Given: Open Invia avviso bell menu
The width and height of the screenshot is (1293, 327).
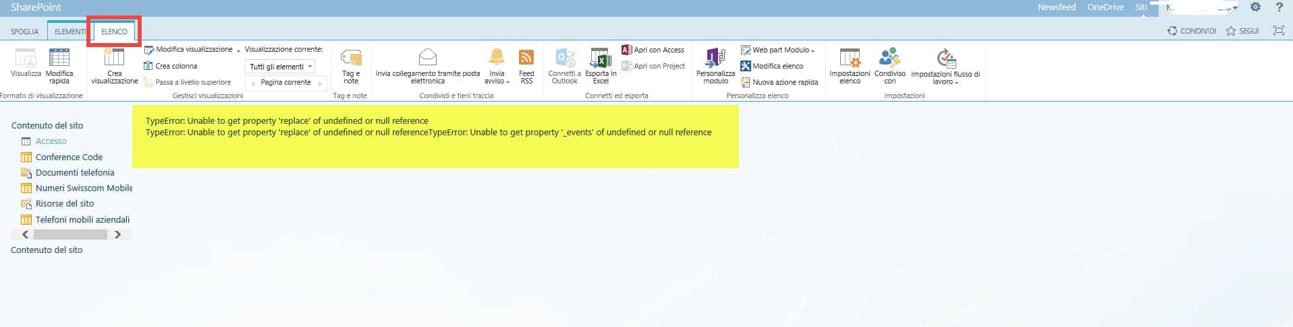Looking at the screenshot, I should [x=497, y=66].
